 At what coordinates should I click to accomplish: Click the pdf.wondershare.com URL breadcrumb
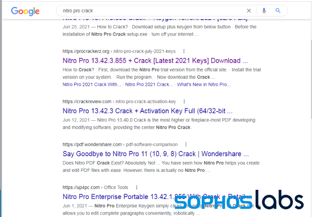point(120,145)
